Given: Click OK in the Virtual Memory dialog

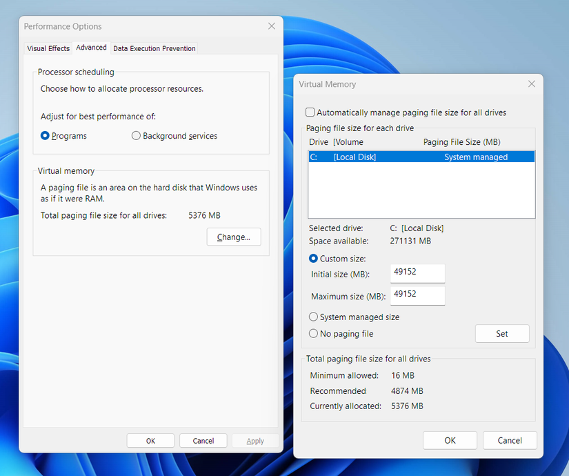Looking at the screenshot, I should (x=450, y=440).
